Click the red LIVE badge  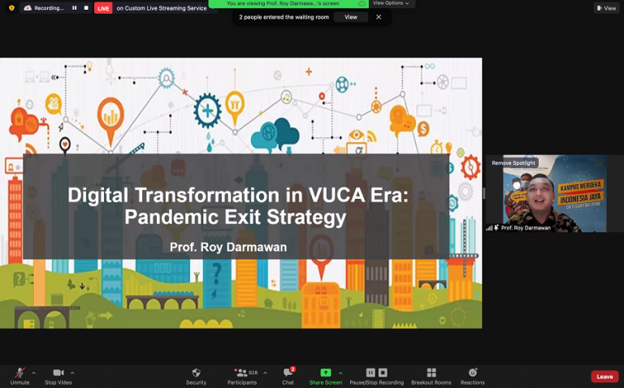click(103, 8)
